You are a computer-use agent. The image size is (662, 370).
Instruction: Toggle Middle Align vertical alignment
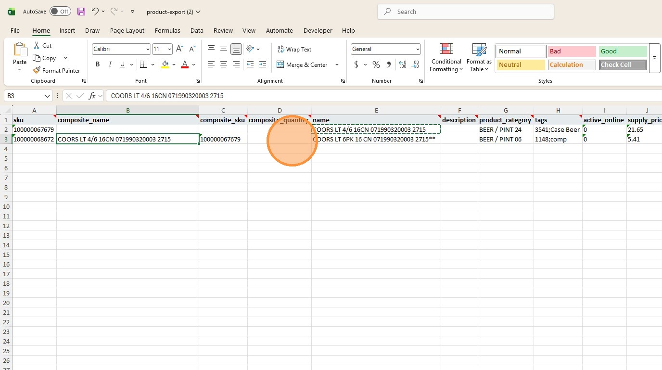point(224,49)
